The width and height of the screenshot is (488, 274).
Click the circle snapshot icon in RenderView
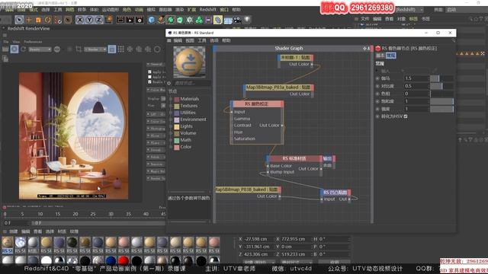click(x=158, y=49)
